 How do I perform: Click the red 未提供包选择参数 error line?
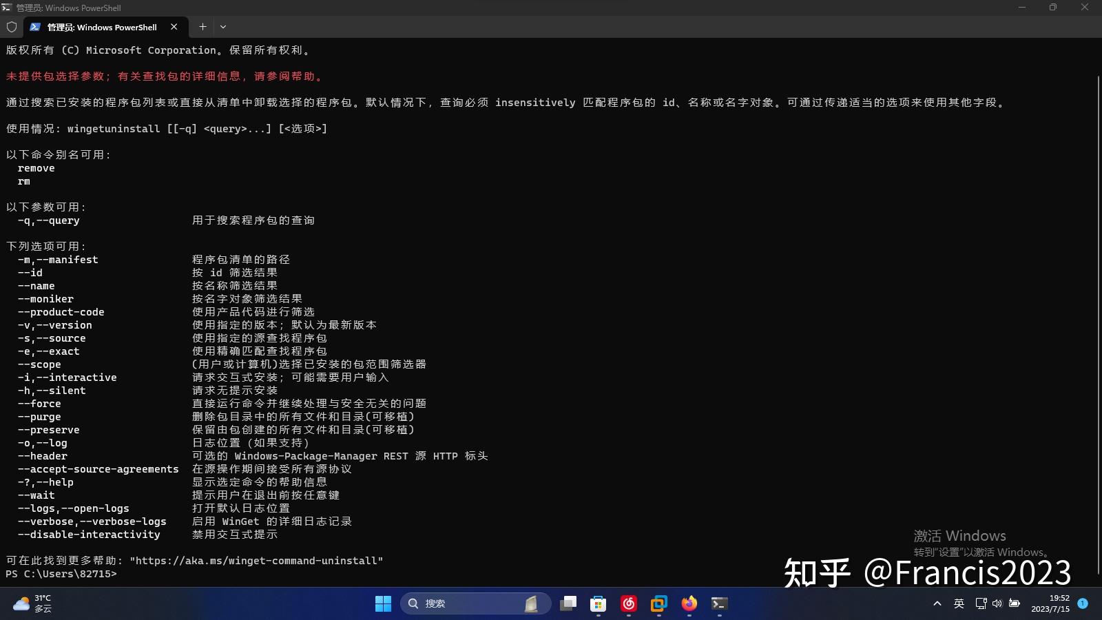(165, 76)
